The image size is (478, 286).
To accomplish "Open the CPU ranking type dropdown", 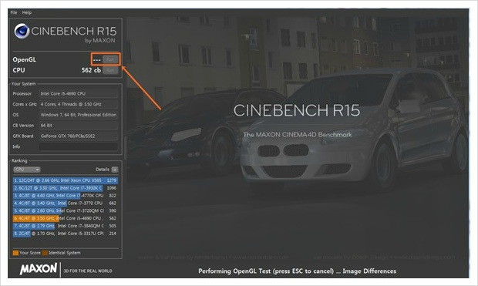I will tap(27, 170).
